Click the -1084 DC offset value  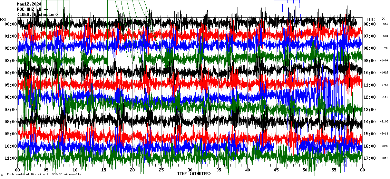(384, 61)
